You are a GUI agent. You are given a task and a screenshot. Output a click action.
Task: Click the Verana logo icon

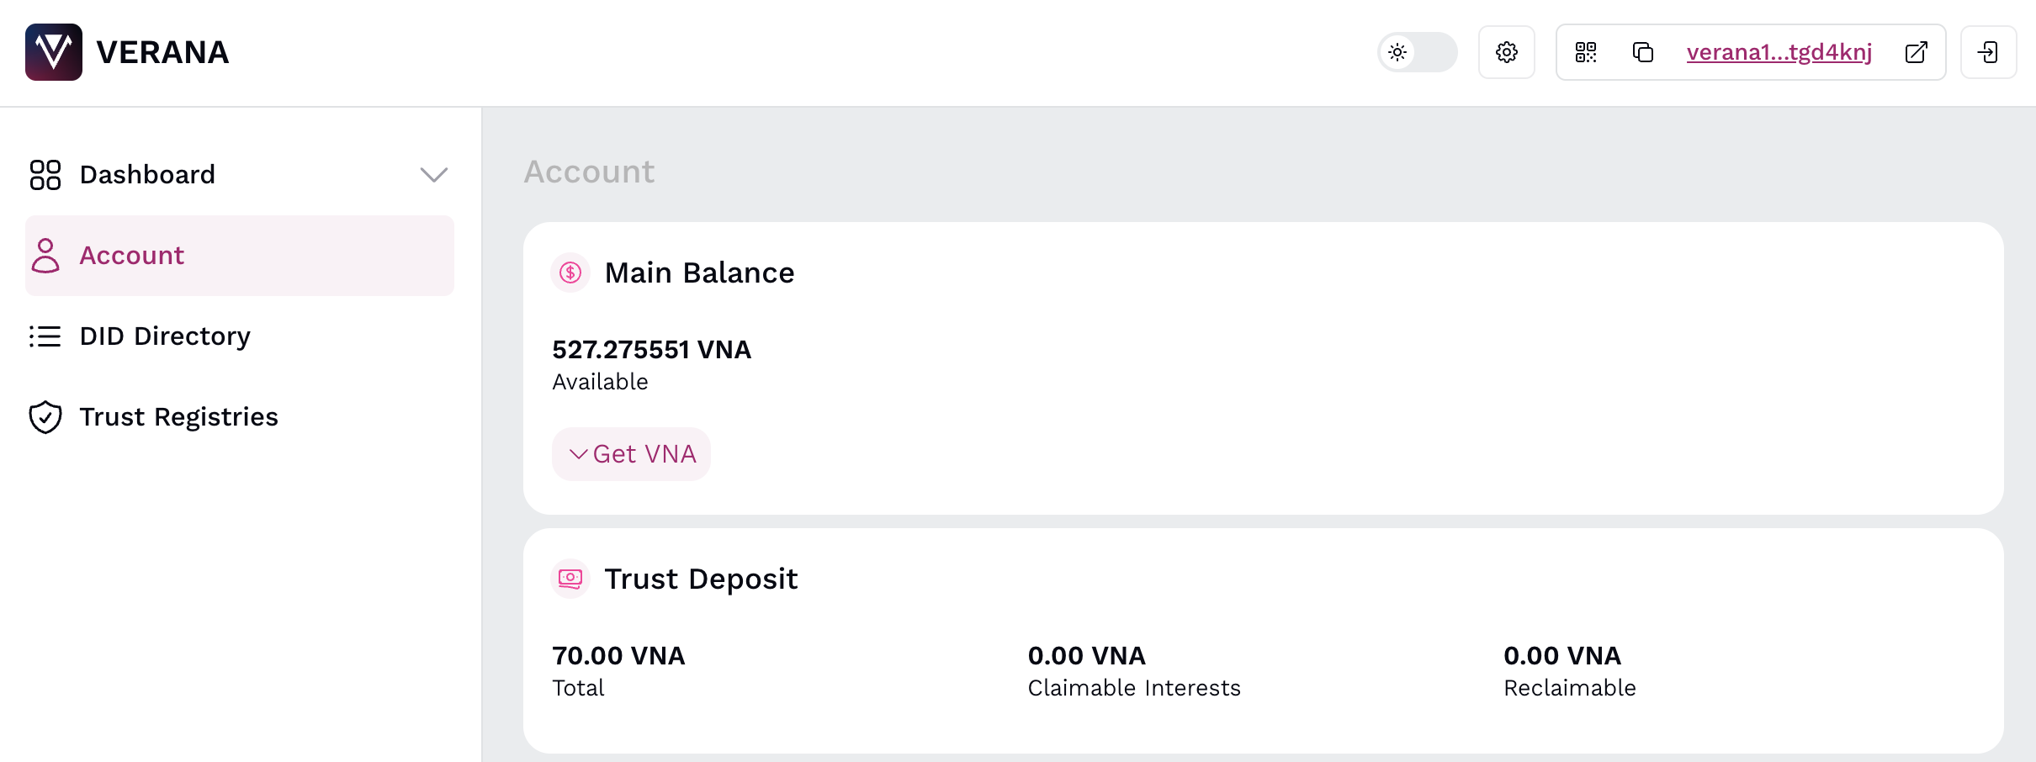[x=53, y=51]
